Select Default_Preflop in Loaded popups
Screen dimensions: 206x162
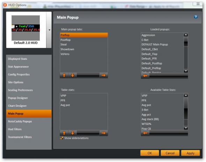point(162,68)
